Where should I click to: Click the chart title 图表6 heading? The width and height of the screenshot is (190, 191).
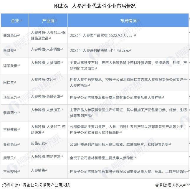coord(95,6)
